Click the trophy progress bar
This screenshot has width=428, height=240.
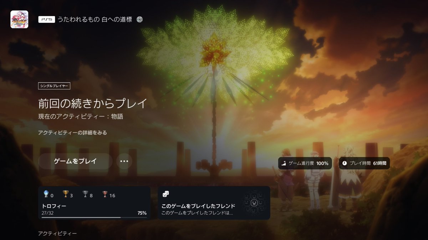[x=94, y=217]
